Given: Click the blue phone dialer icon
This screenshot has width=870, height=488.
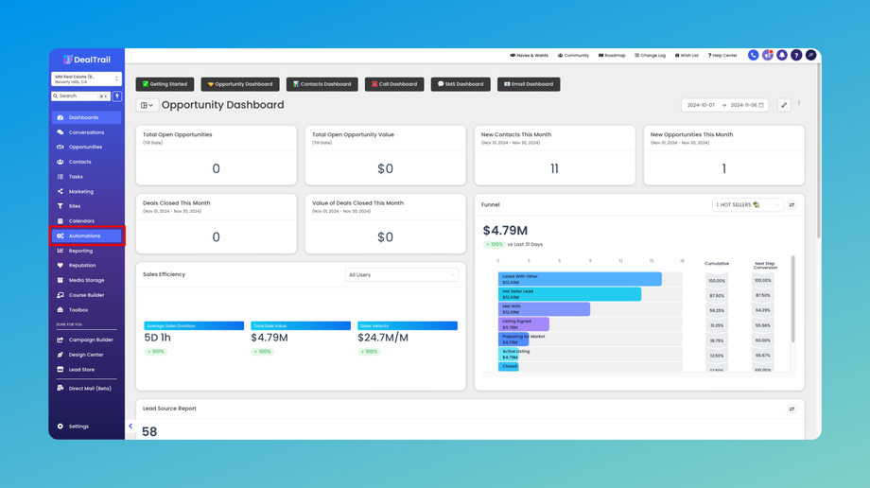Looking at the screenshot, I should pyautogui.click(x=753, y=55).
